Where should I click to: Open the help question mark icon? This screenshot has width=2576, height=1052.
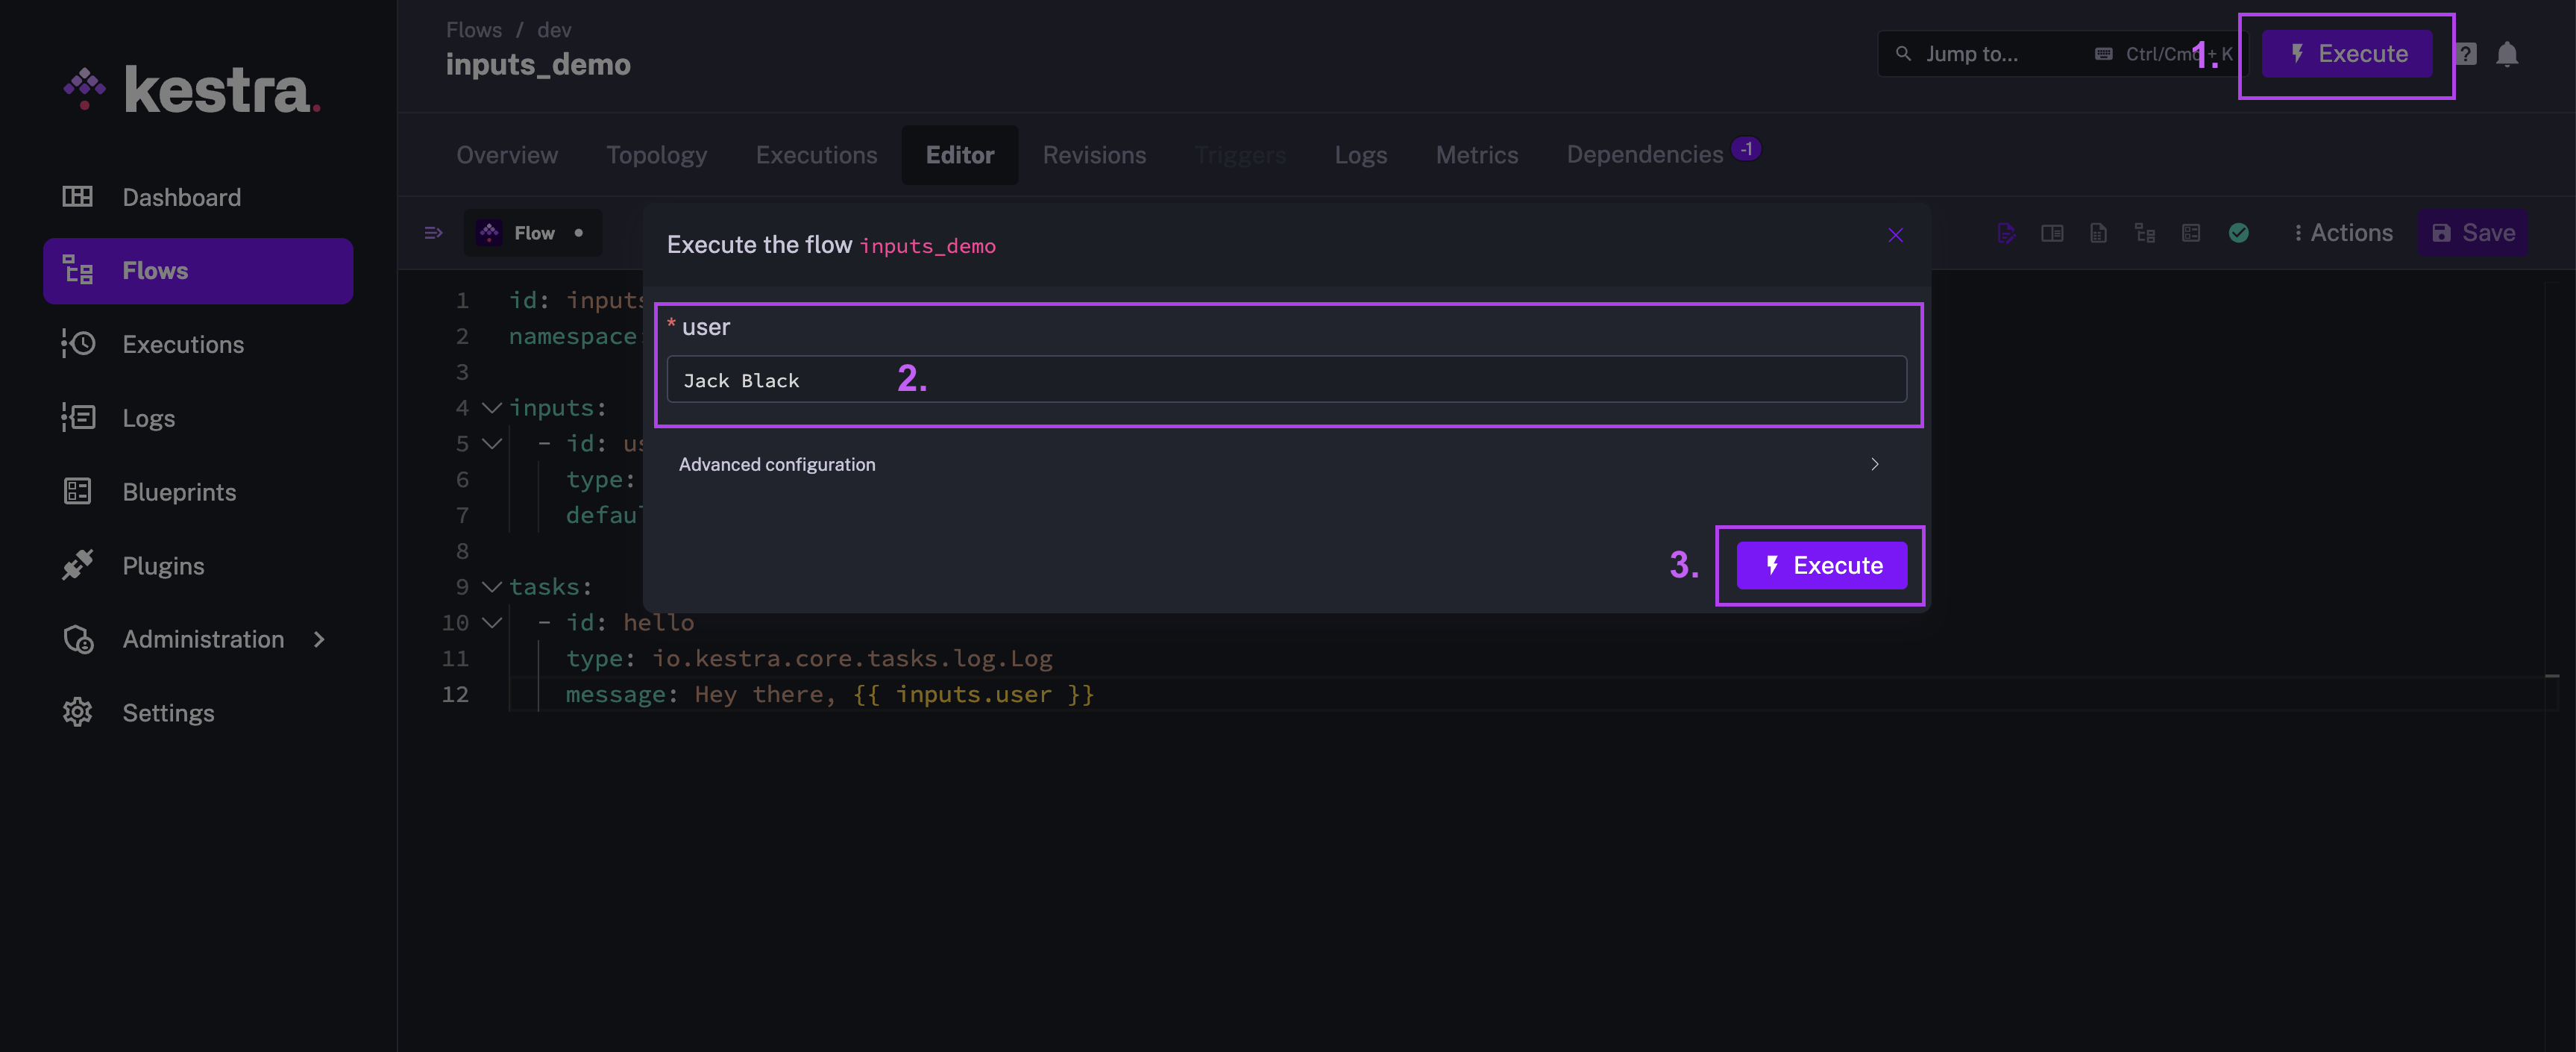coord(2466,54)
